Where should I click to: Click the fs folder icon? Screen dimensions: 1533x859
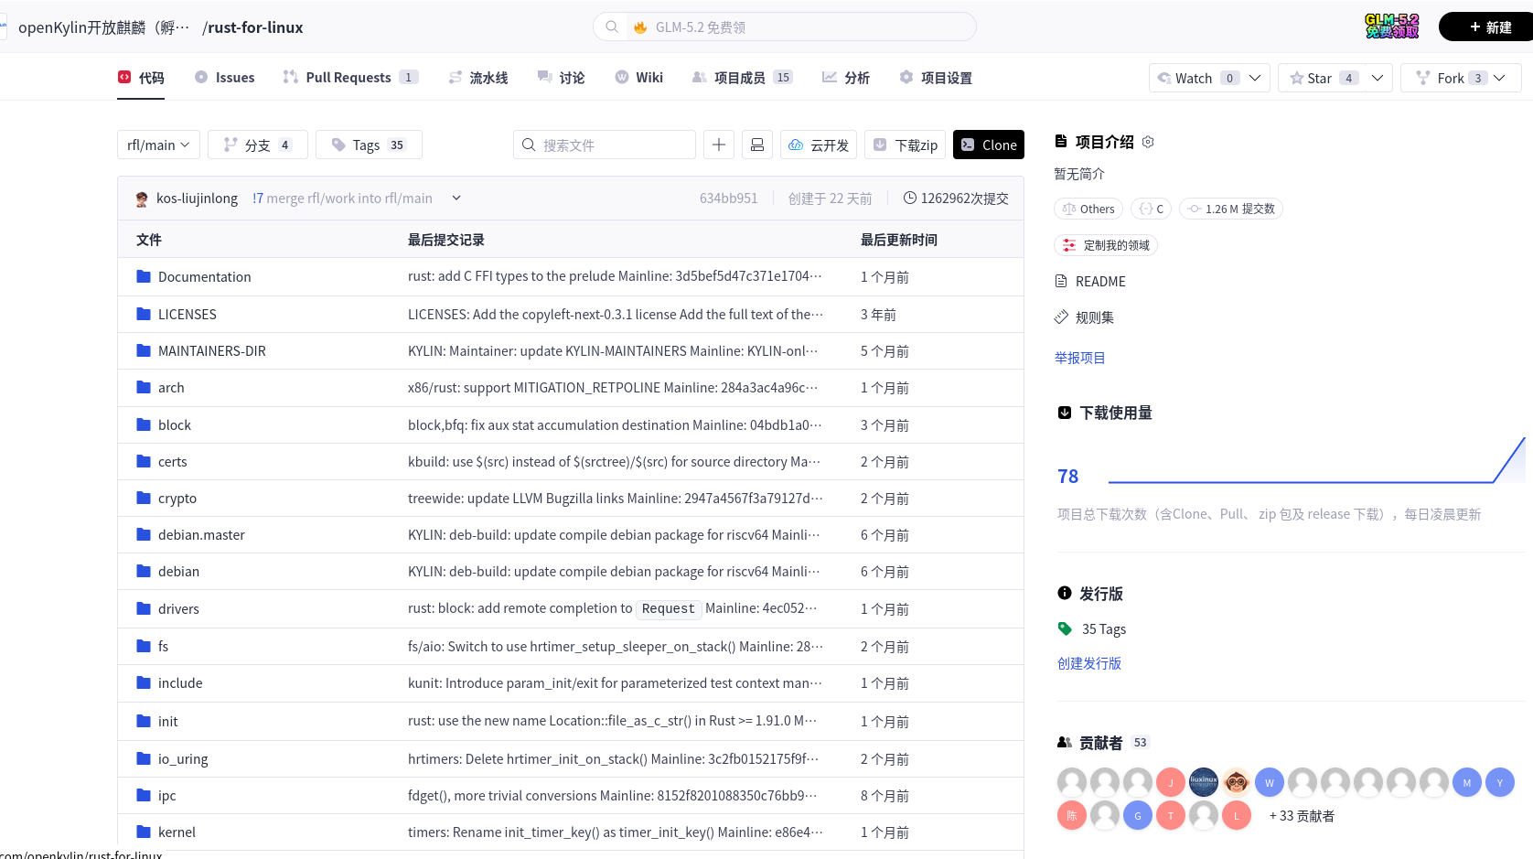tap(144, 647)
